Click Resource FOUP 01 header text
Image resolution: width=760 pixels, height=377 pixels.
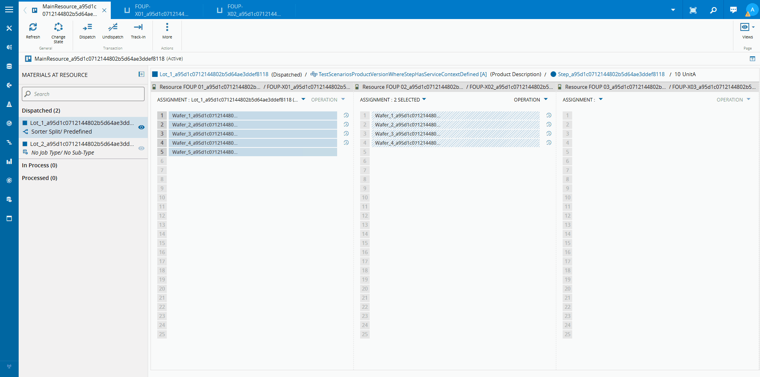(x=210, y=87)
